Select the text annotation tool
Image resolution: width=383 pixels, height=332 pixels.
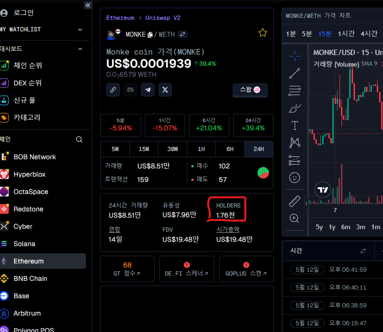295,125
